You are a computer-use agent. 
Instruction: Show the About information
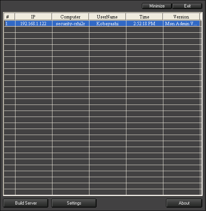point(184,203)
